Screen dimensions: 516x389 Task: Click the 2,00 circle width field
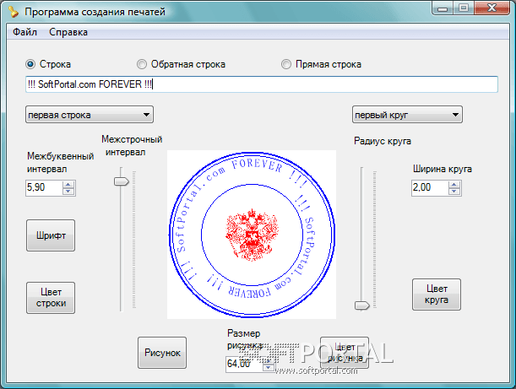click(430, 188)
